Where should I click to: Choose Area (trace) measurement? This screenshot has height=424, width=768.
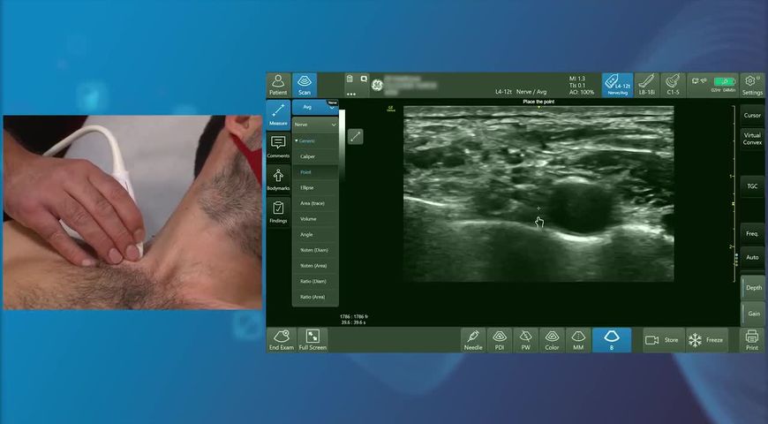315,203
